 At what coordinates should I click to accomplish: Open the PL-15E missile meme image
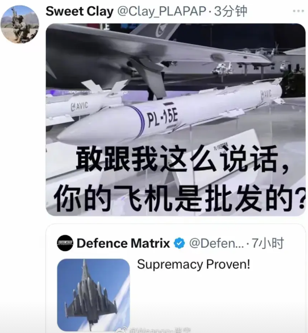click(176, 120)
